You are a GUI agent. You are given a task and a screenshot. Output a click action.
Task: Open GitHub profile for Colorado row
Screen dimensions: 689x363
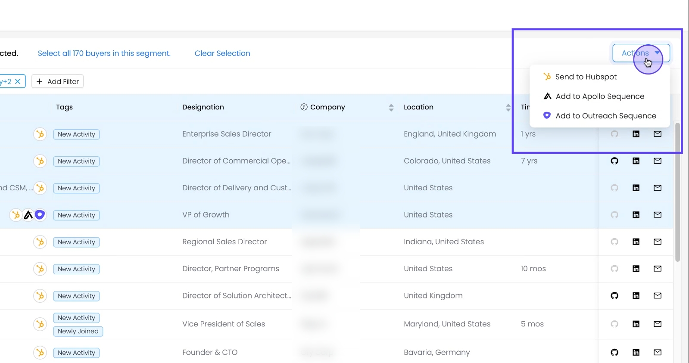coord(614,161)
